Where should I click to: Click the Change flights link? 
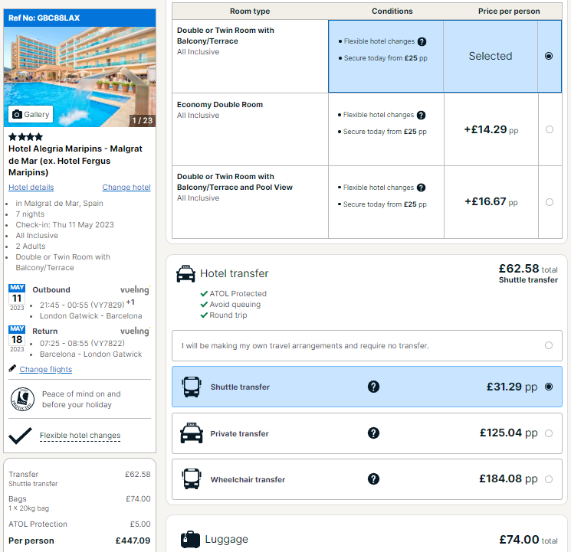point(46,369)
